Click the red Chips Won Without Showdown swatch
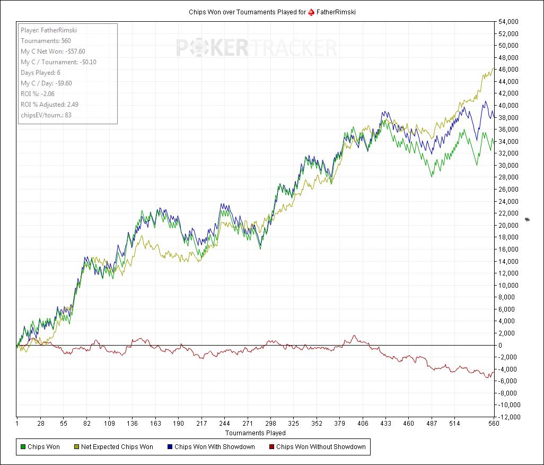 pyautogui.click(x=271, y=447)
